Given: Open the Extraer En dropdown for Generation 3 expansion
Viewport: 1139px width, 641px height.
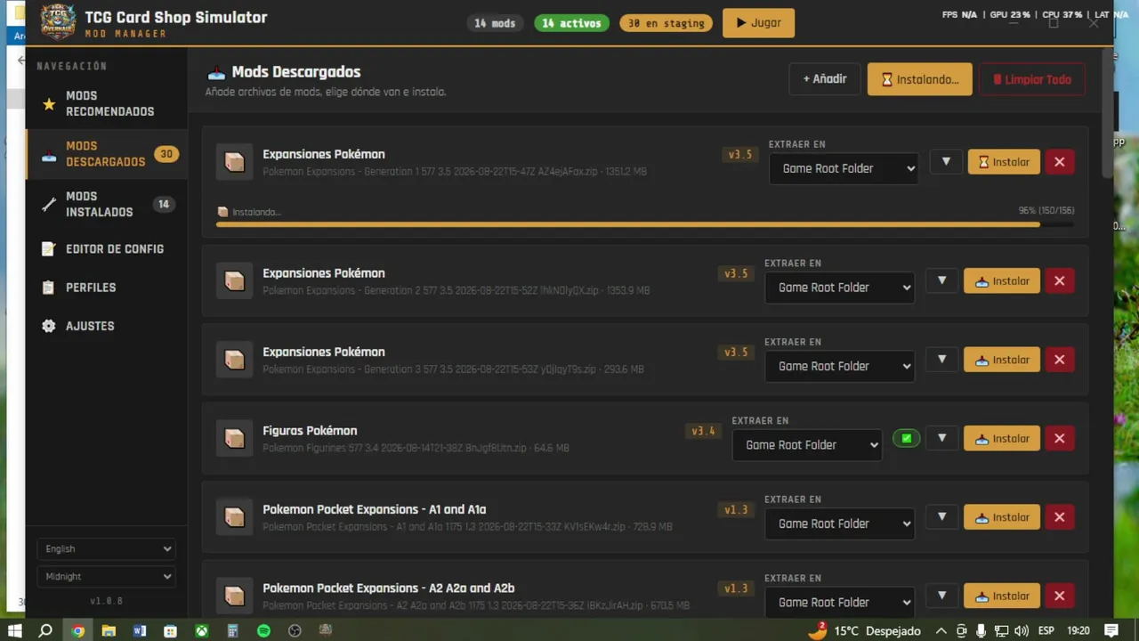Looking at the screenshot, I should (x=839, y=366).
